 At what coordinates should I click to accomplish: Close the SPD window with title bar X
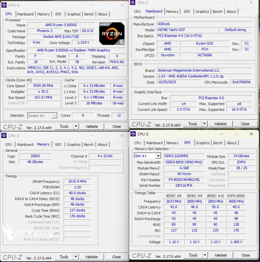click(251, 134)
